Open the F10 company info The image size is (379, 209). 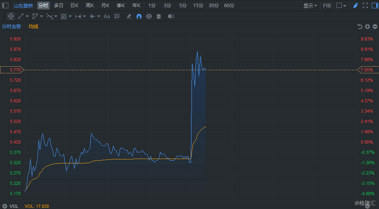pos(327,5)
